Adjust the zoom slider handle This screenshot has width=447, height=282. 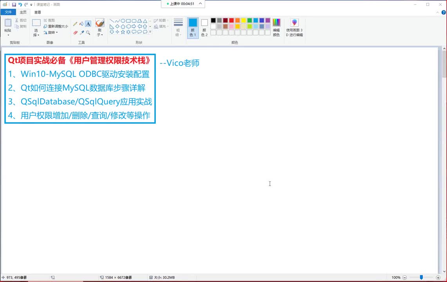(421, 277)
